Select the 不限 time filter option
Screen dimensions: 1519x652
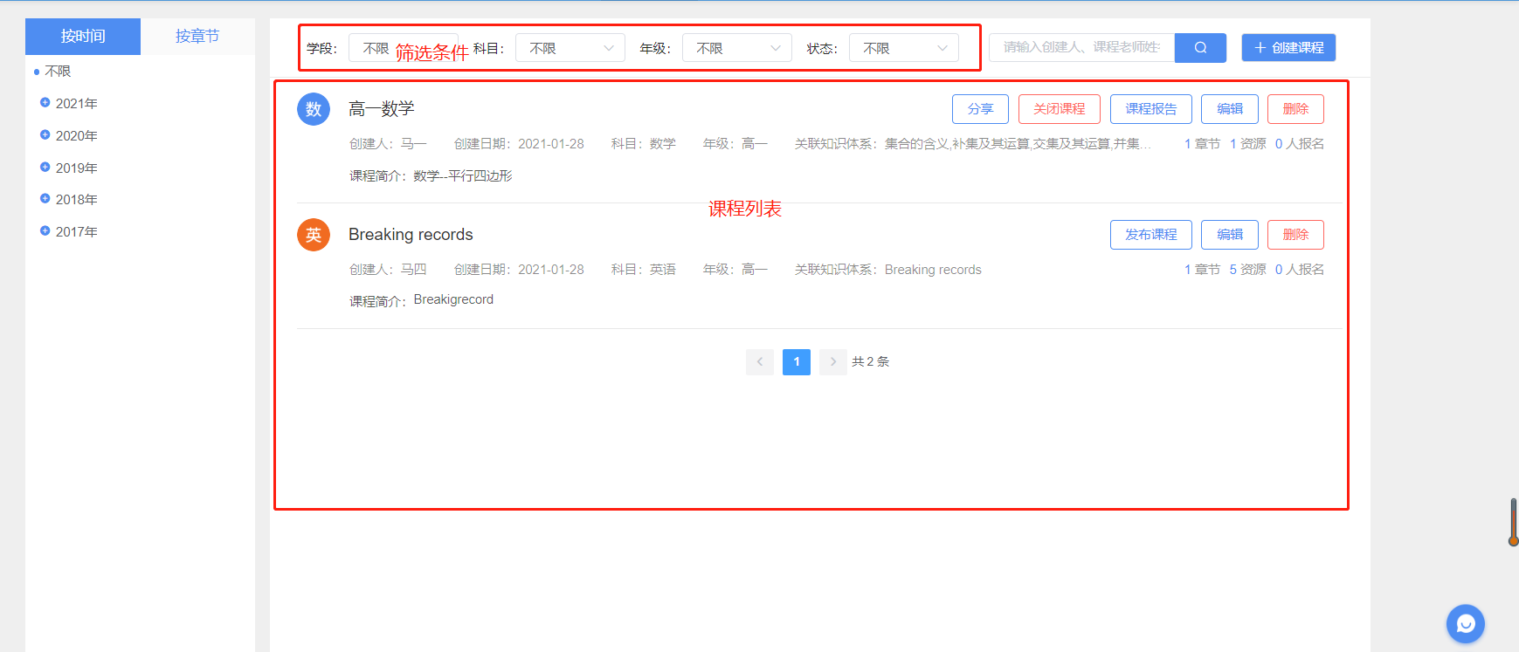(58, 72)
